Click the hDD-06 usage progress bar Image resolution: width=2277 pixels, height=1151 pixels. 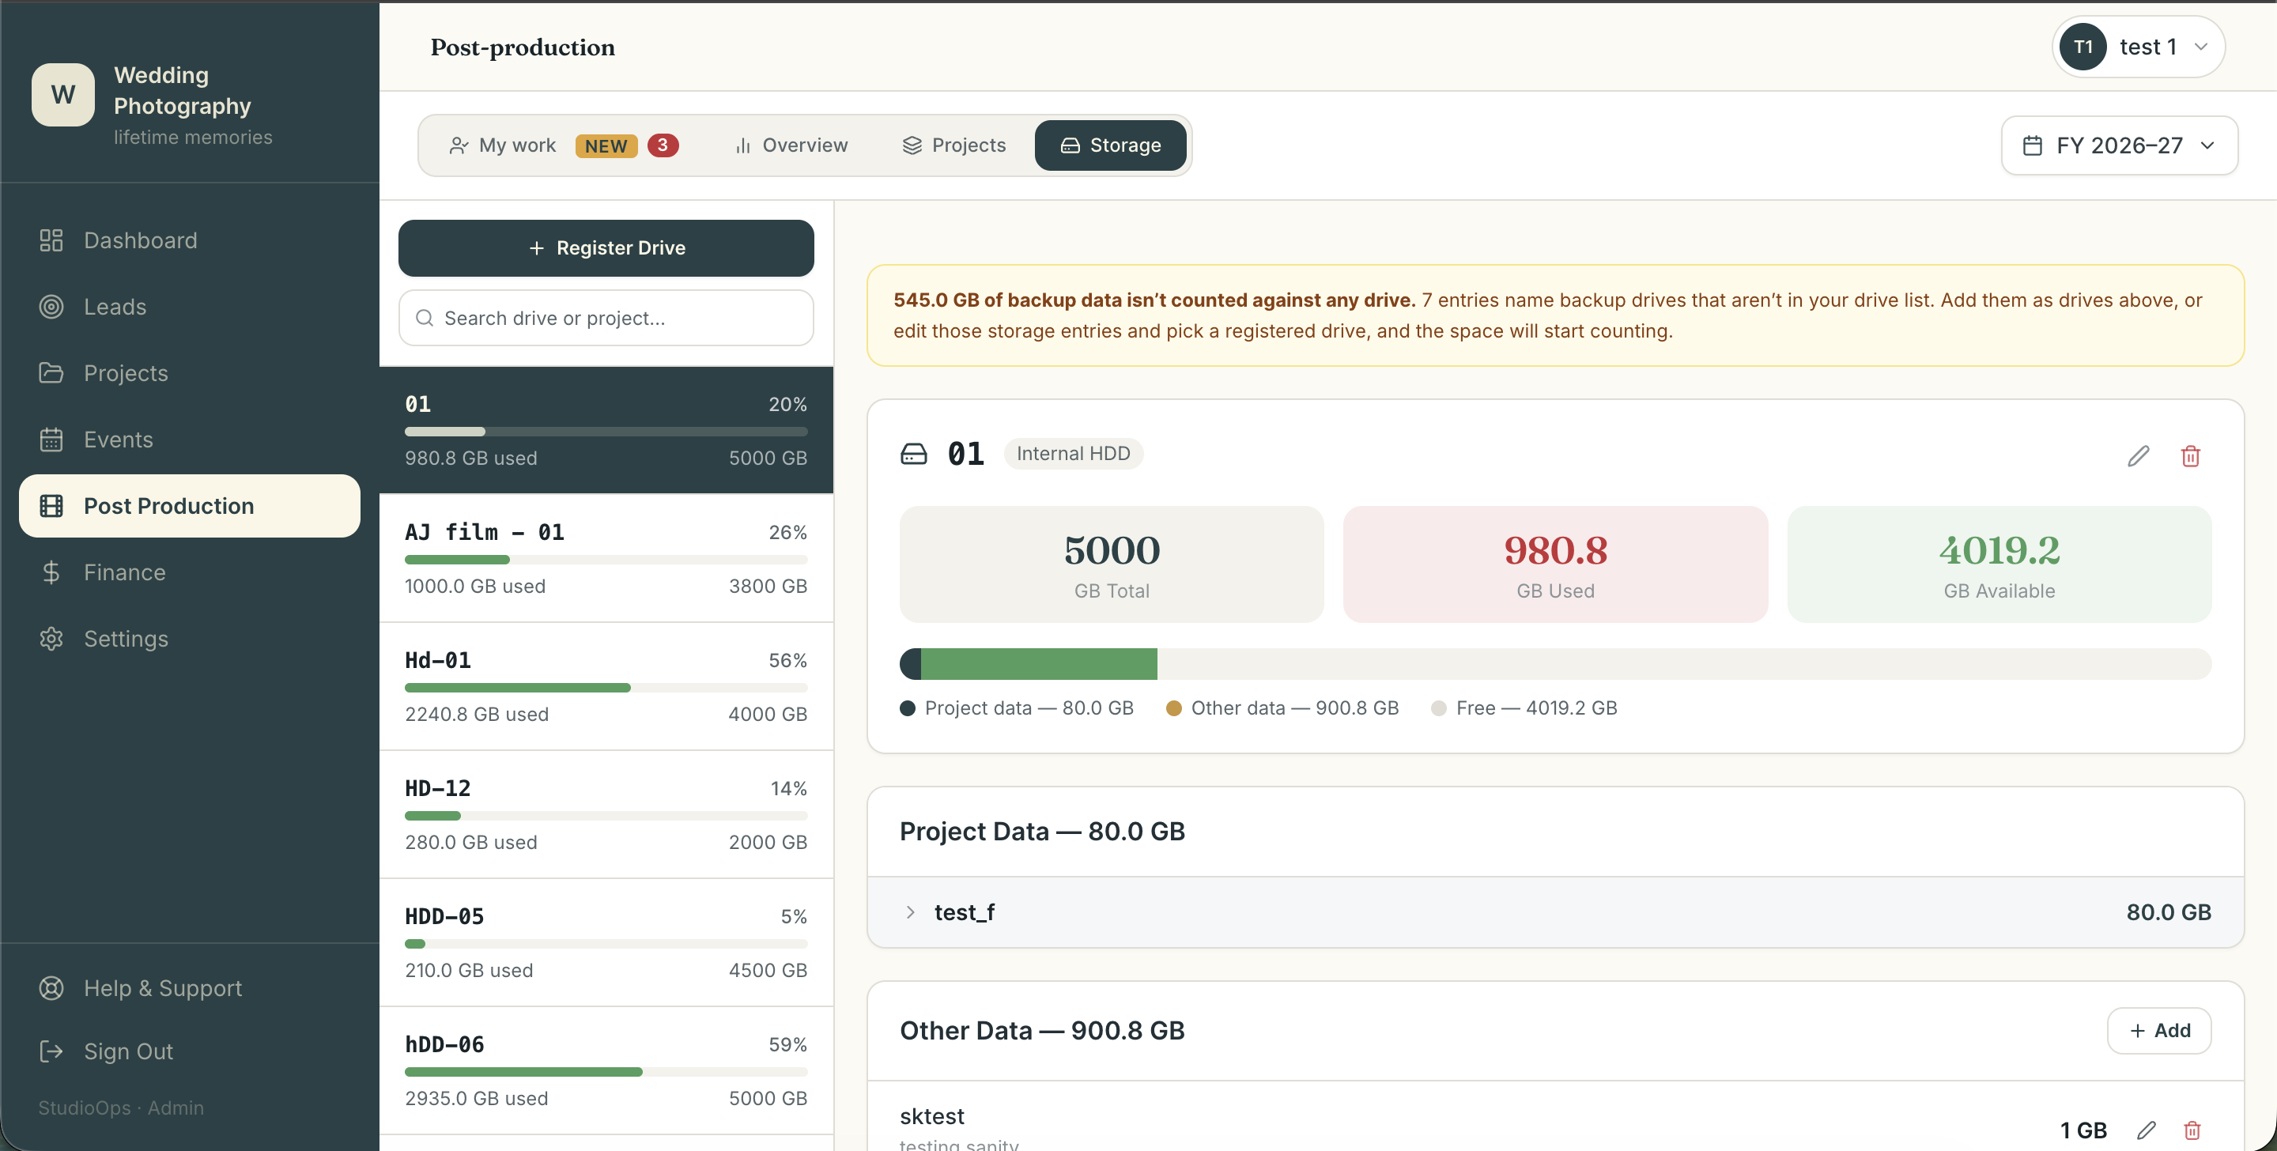(x=606, y=1071)
